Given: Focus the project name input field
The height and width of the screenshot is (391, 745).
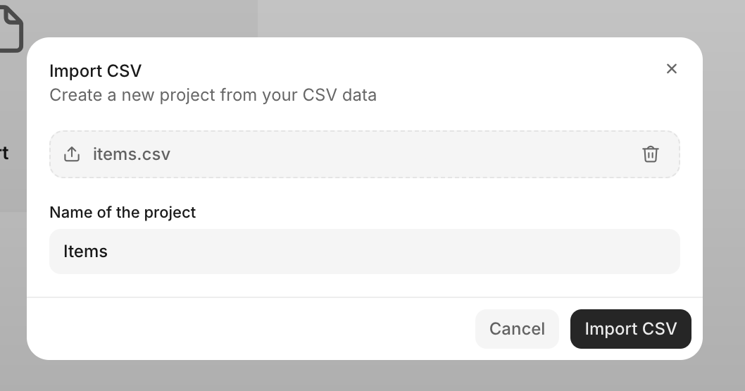Looking at the screenshot, I should 364,252.
